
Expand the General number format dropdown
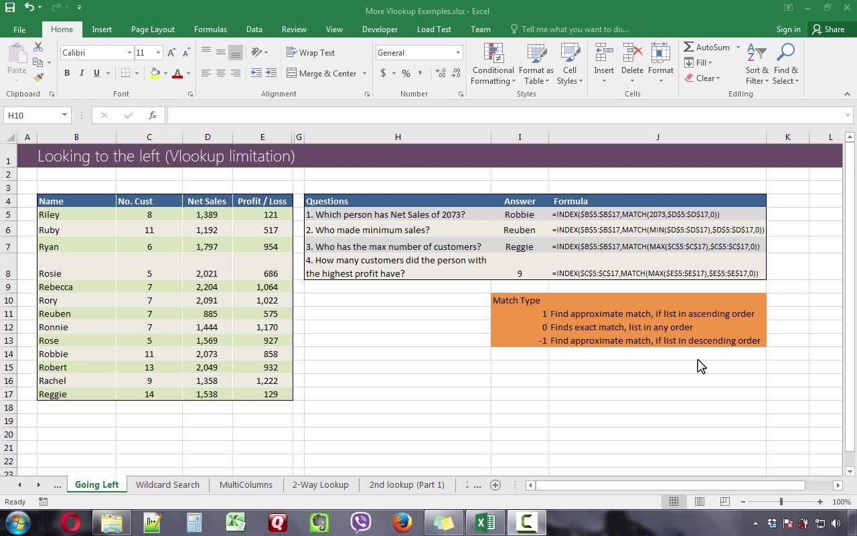[x=458, y=53]
